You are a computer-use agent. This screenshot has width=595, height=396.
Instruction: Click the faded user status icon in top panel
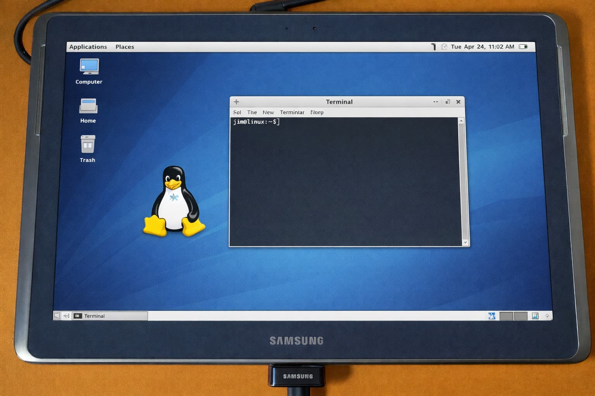[444, 47]
